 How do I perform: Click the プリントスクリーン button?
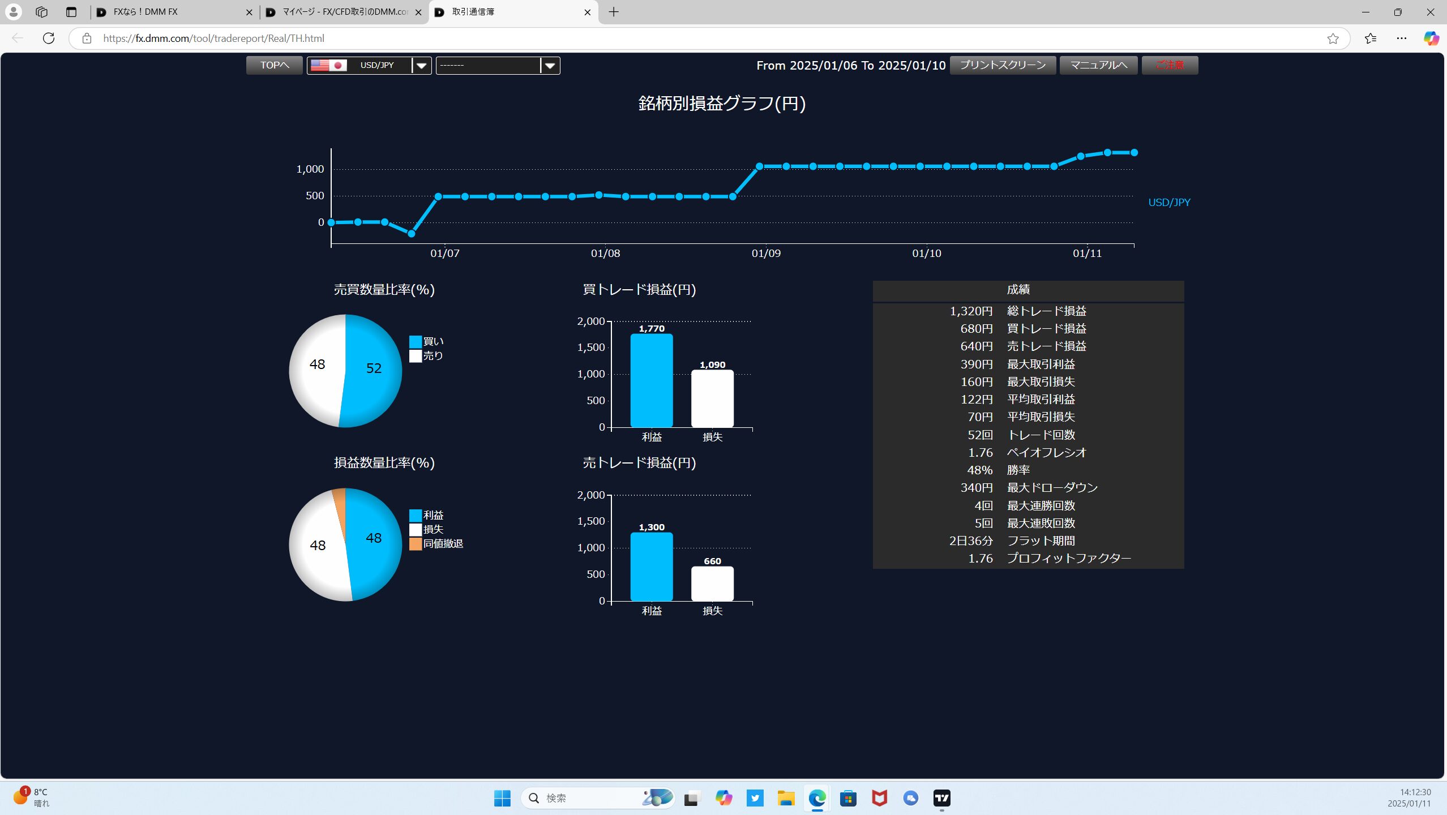click(x=1002, y=65)
